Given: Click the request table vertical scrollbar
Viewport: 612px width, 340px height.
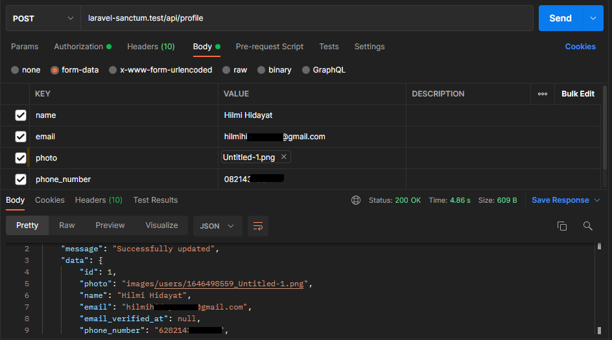Looking at the screenshot, I should [x=606, y=128].
